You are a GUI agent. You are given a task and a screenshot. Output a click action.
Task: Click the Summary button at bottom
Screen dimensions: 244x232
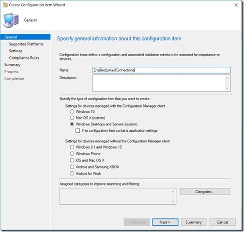point(194,222)
